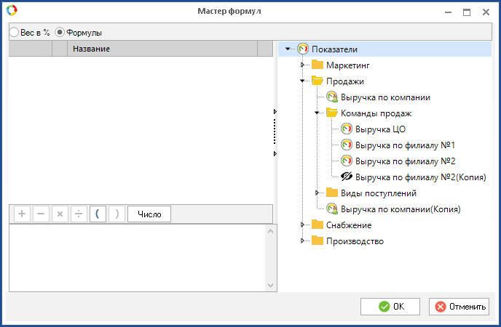Expand the Маркетинг folder
Viewport: 501px width, 327px height.
303,65
